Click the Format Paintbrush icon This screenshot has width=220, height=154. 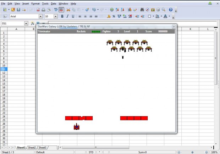tap(87, 10)
